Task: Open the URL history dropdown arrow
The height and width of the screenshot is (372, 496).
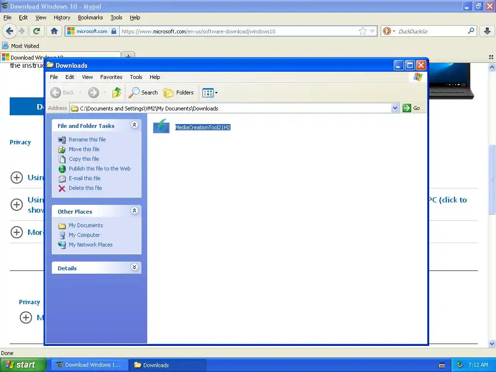Action: tap(372, 31)
